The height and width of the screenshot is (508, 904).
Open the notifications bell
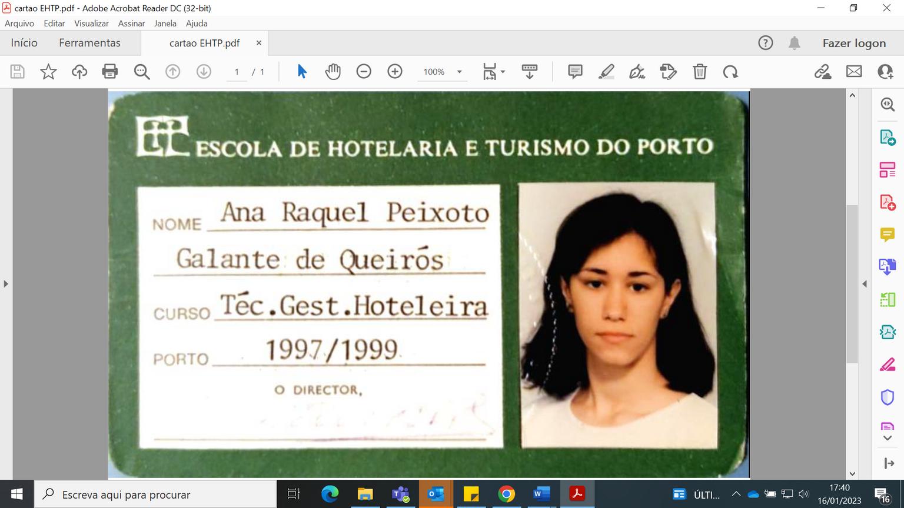point(795,43)
